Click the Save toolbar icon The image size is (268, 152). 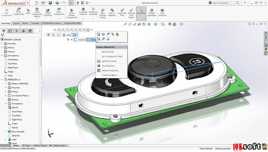point(50,3)
